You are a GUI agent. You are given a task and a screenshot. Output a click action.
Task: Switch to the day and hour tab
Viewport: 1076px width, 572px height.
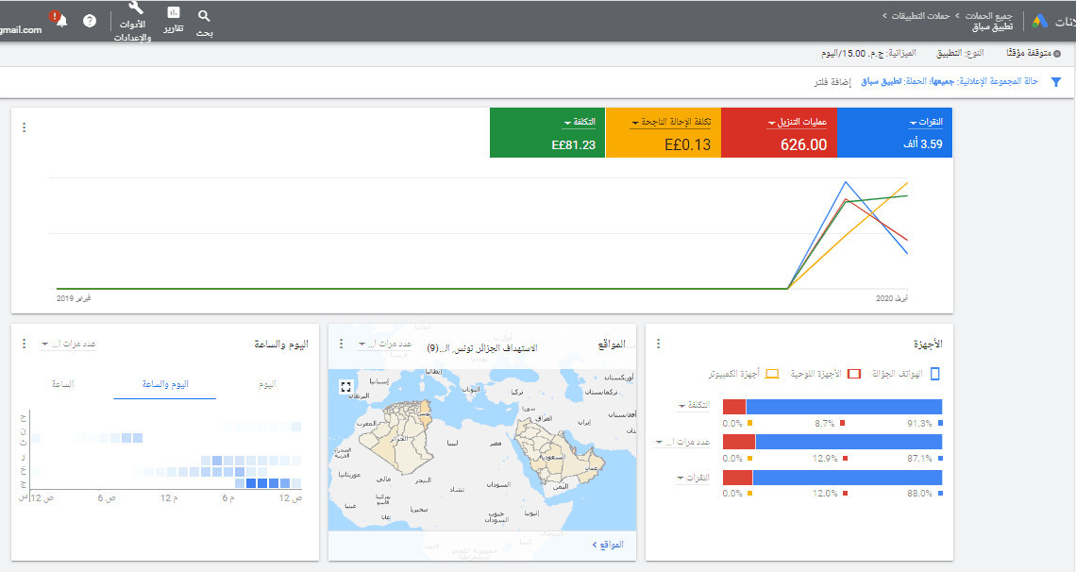tap(164, 384)
